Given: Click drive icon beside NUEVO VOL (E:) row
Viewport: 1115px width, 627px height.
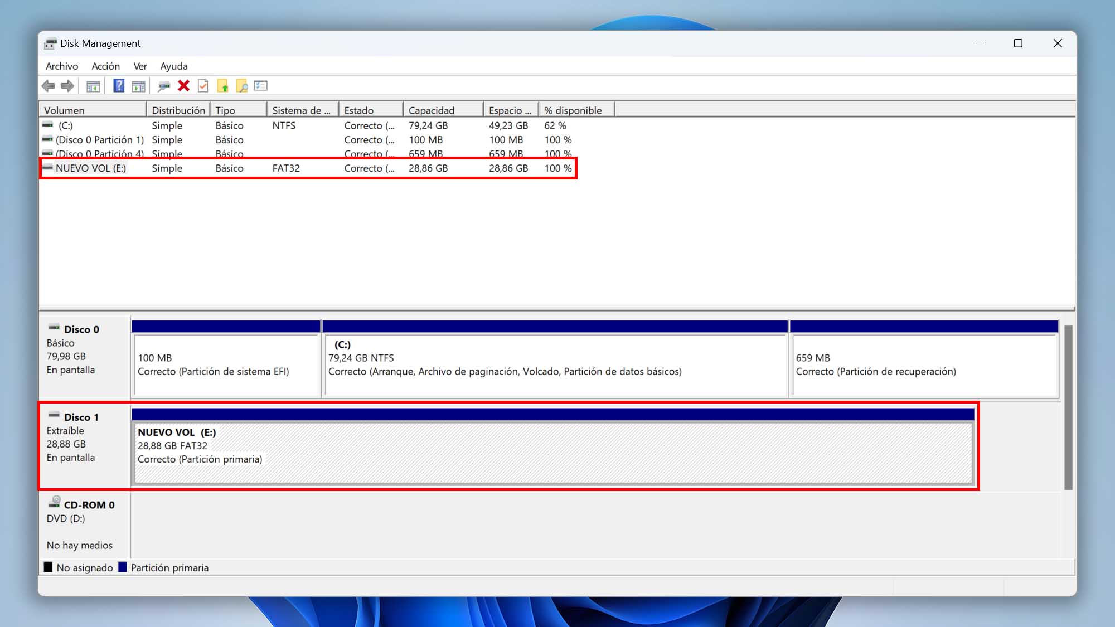Looking at the screenshot, I should [48, 167].
